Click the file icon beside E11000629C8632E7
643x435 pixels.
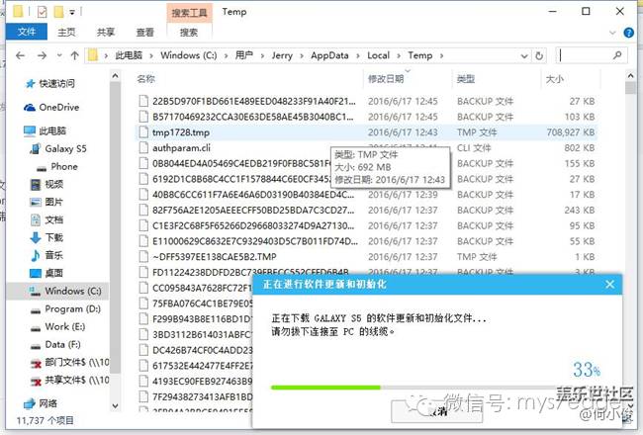click(143, 241)
